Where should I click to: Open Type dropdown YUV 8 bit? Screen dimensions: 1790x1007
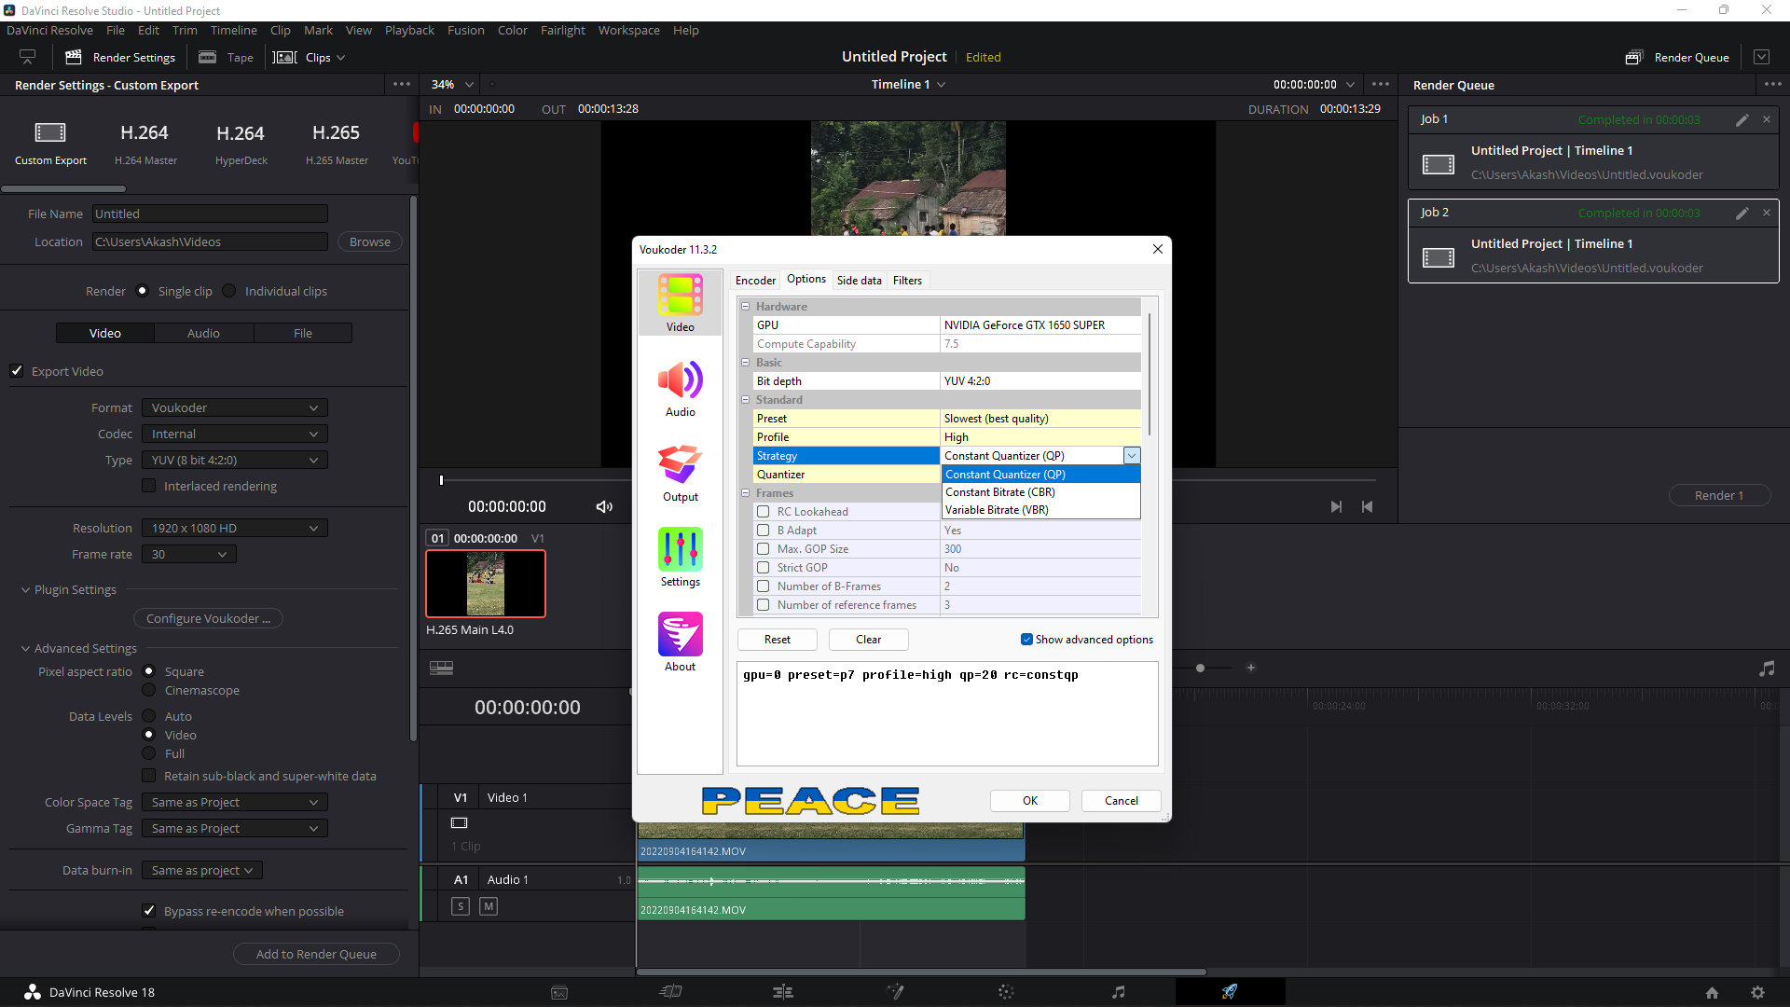tap(235, 461)
